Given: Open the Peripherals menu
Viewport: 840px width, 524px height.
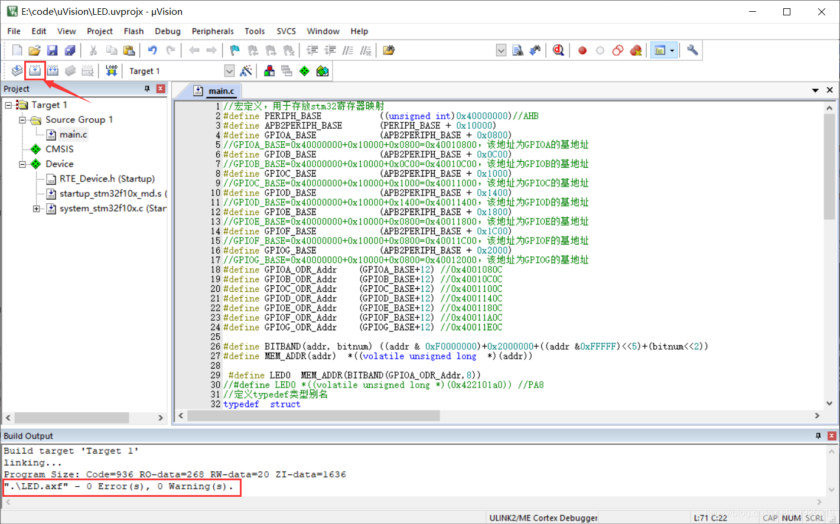Looking at the screenshot, I should (x=213, y=31).
